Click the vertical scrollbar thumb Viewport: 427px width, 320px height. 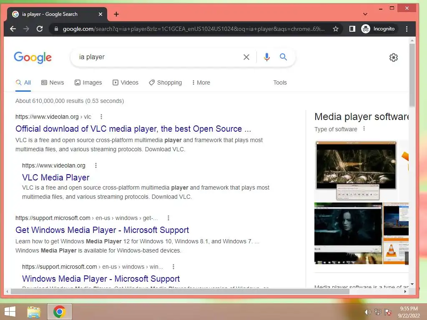412,75
